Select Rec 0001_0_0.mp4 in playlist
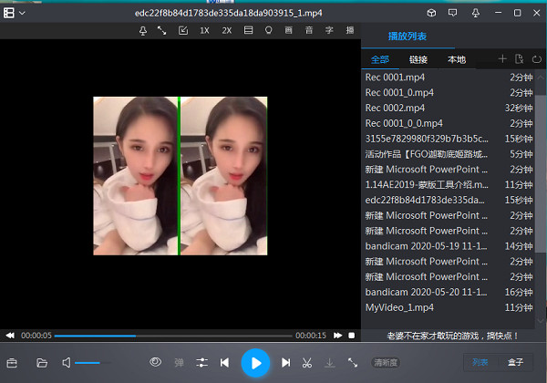This screenshot has height=383, width=547. tap(449, 123)
